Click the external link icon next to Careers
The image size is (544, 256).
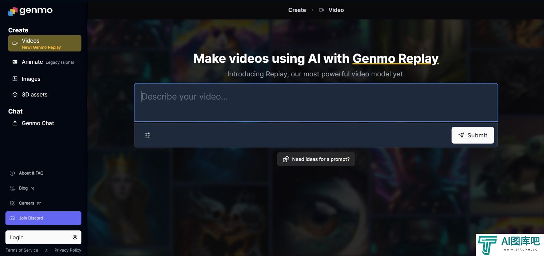tap(39, 204)
